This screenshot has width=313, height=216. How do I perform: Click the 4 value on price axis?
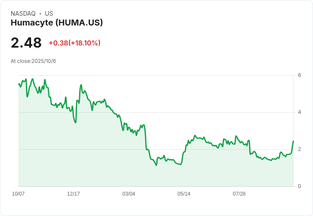299,112
